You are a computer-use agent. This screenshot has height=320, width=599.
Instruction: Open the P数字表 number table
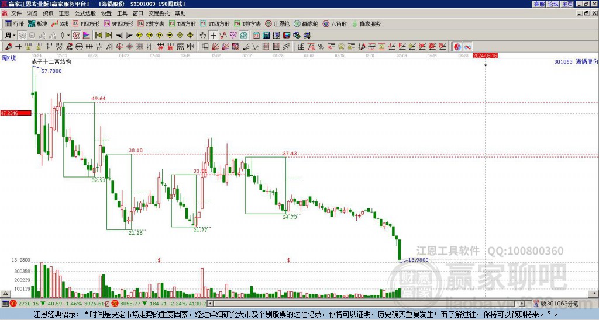click(151, 23)
